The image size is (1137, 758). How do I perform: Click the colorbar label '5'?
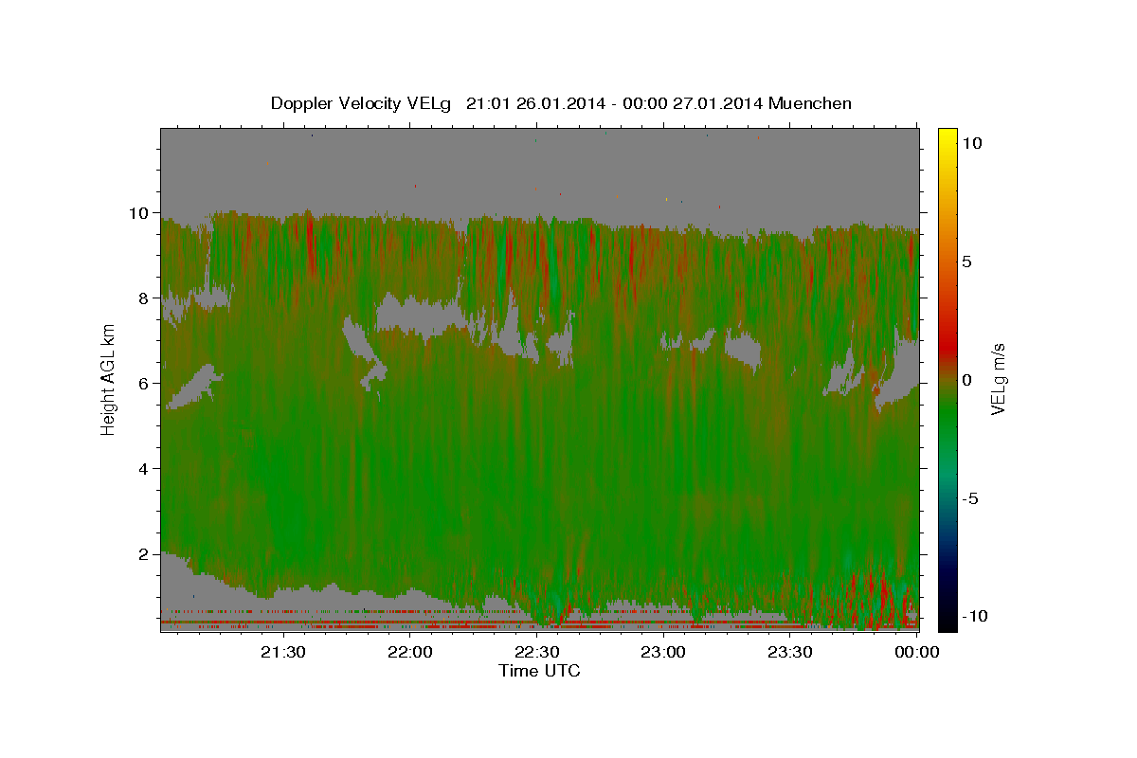tap(966, 262)
